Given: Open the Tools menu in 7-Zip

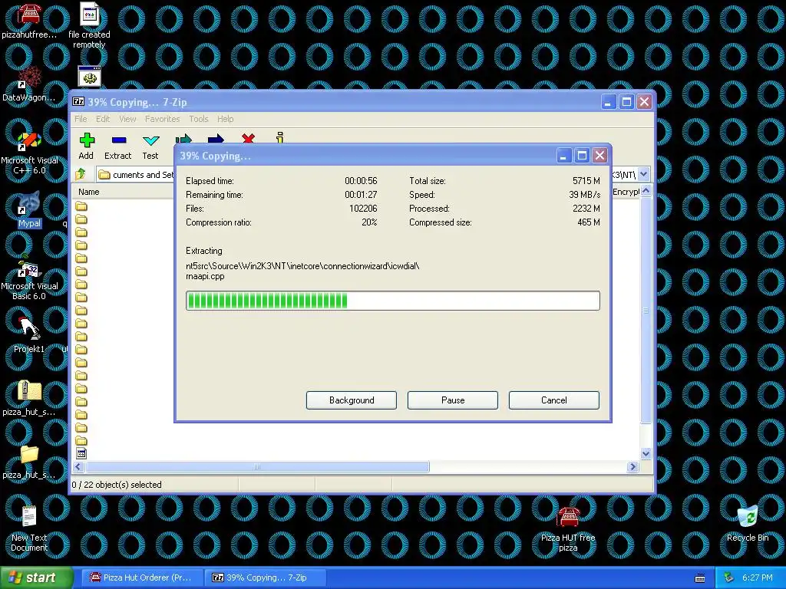Looking at the screenshot, I should pyautogui.click(x=199, y=119).
